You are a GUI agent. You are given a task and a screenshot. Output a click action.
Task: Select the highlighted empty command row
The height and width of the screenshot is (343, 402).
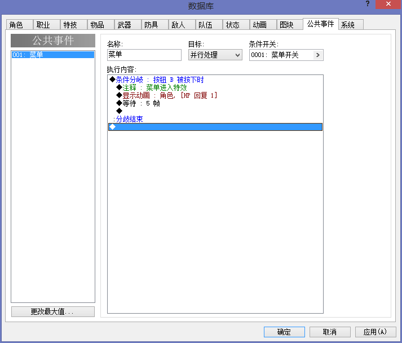pyautogui.click(x=215, y=127)
